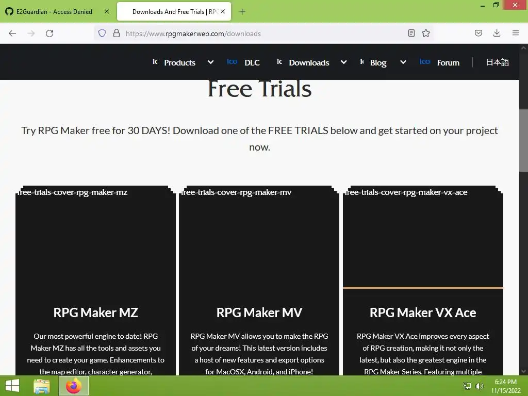Open the Firefox downloads panel icon

pos(497,33)
